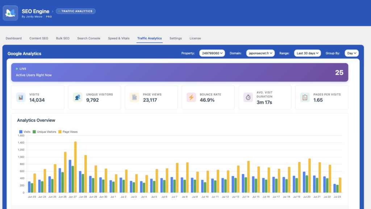Open the Group By Day dropdown
The image size is (371, 209).
(x=351, y=53)
